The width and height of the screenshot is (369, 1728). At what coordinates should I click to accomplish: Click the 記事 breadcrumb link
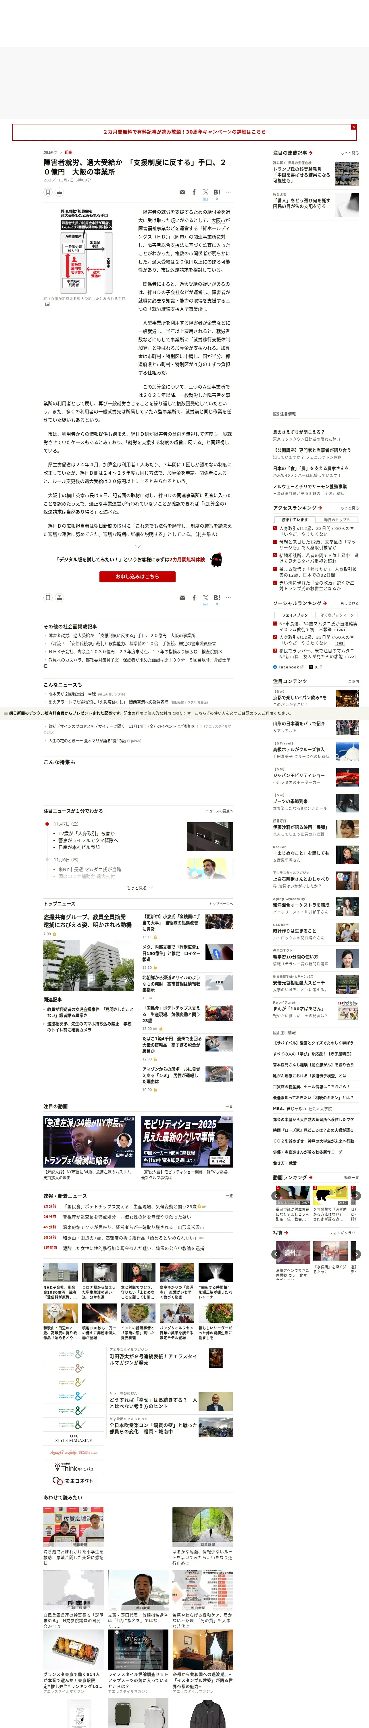pos(68,152)
